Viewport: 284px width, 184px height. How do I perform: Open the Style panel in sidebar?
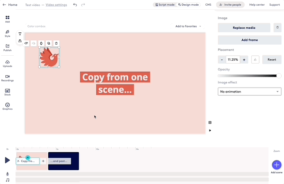[8, 33]
